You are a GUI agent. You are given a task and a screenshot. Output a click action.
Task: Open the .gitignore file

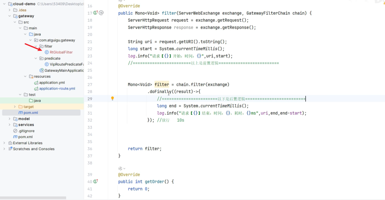click(x=26, y=131)
